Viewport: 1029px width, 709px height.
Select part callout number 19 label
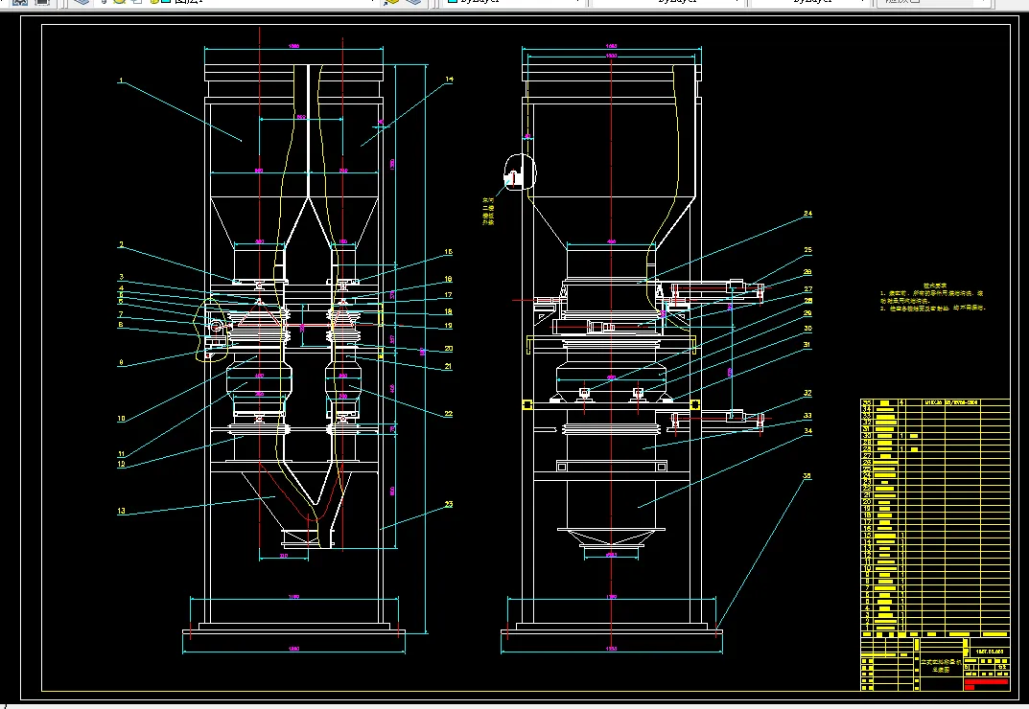point(448,326)
